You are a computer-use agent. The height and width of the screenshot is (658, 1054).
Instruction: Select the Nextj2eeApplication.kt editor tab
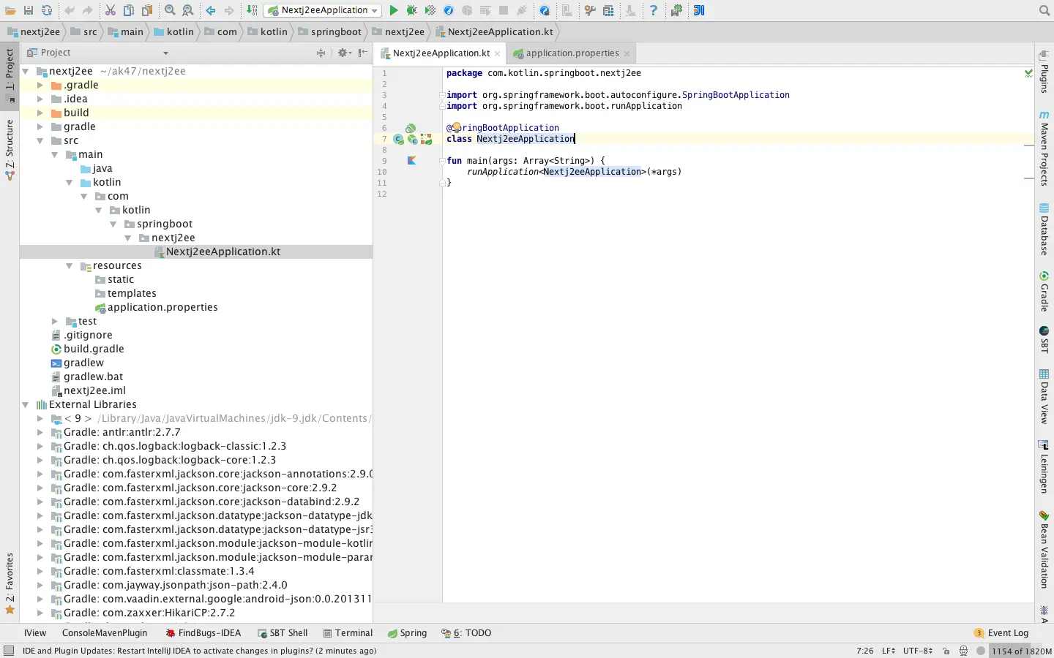[441, 53]
